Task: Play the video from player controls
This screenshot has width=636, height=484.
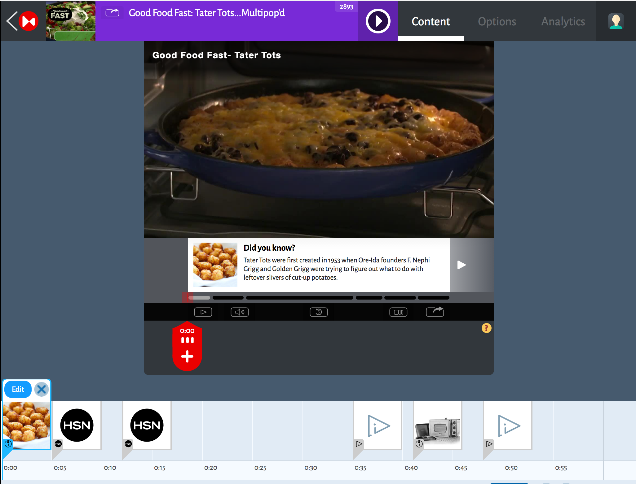Action: point(203,312)
